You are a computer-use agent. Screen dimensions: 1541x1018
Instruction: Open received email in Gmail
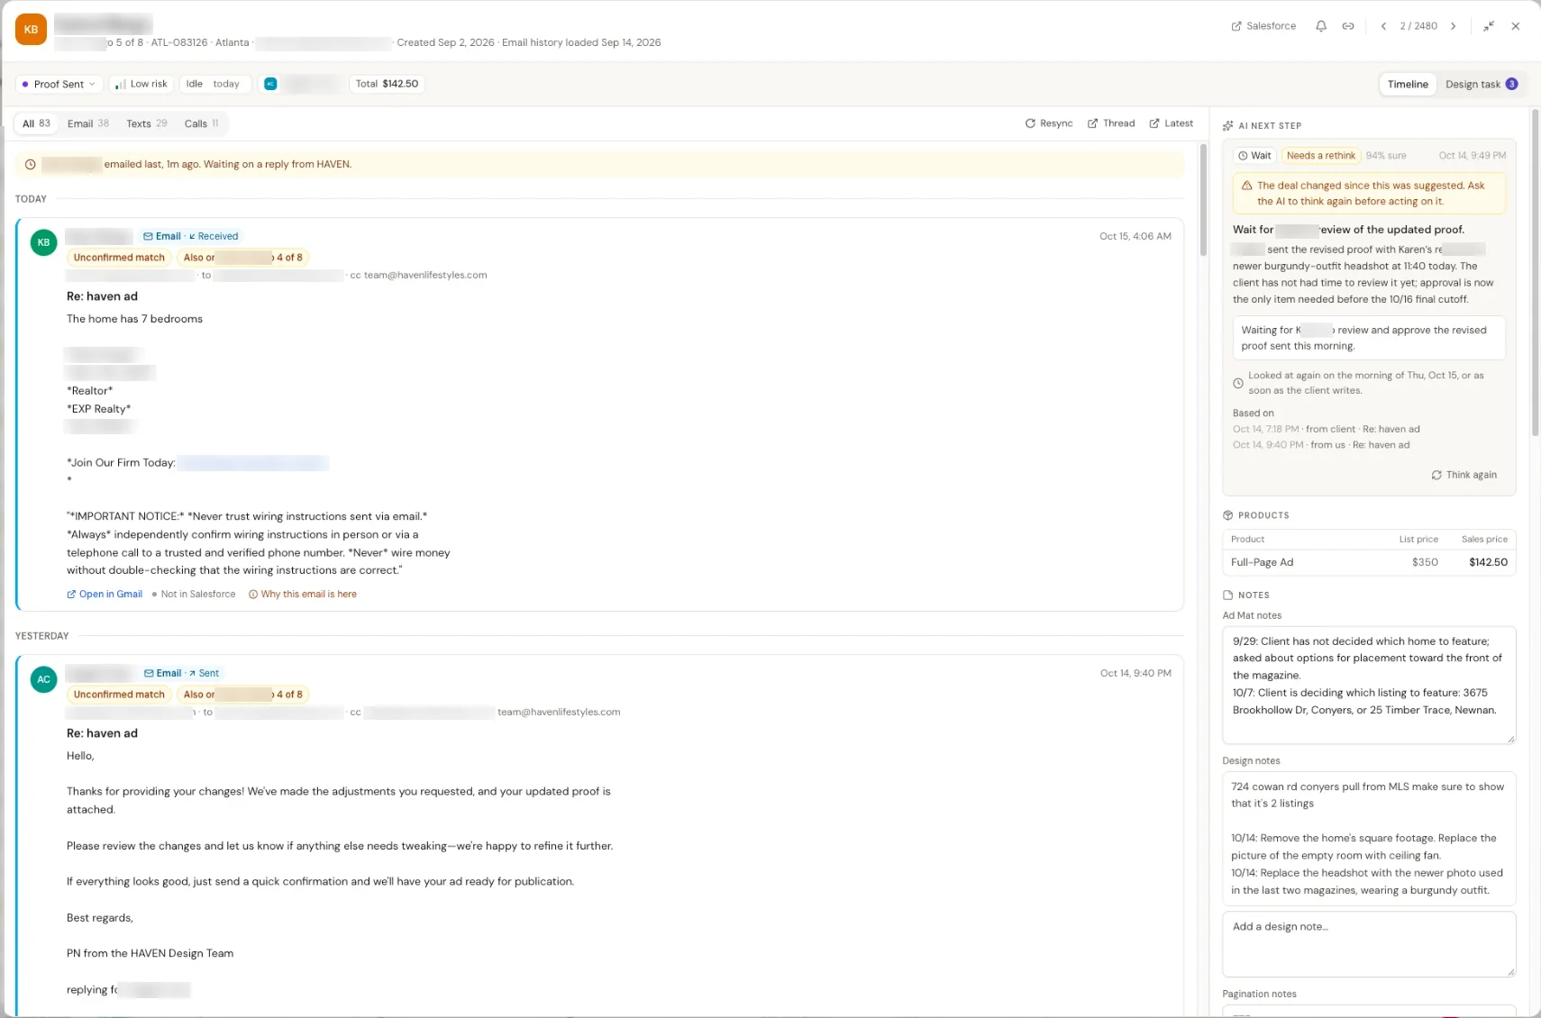pyautogui.click(x=105, y=595)
